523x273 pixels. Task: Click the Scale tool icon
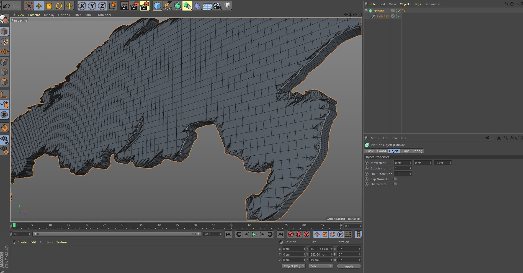click(x=49, y=6)
